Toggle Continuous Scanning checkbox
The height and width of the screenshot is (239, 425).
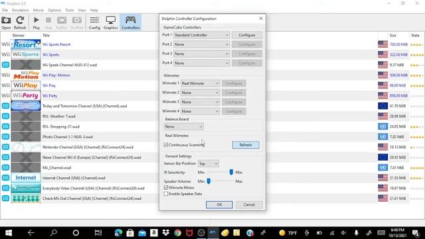(x=166, y=145)
